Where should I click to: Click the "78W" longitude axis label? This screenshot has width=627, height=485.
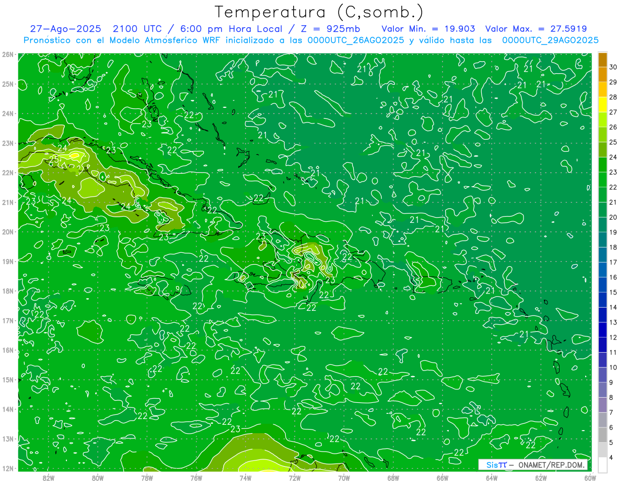(x=147, y=477)
